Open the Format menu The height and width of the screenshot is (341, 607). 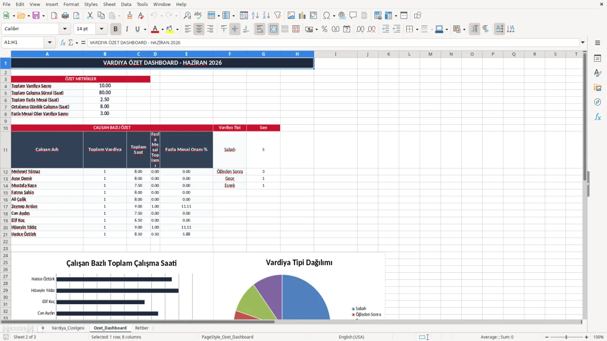[71, 4]
